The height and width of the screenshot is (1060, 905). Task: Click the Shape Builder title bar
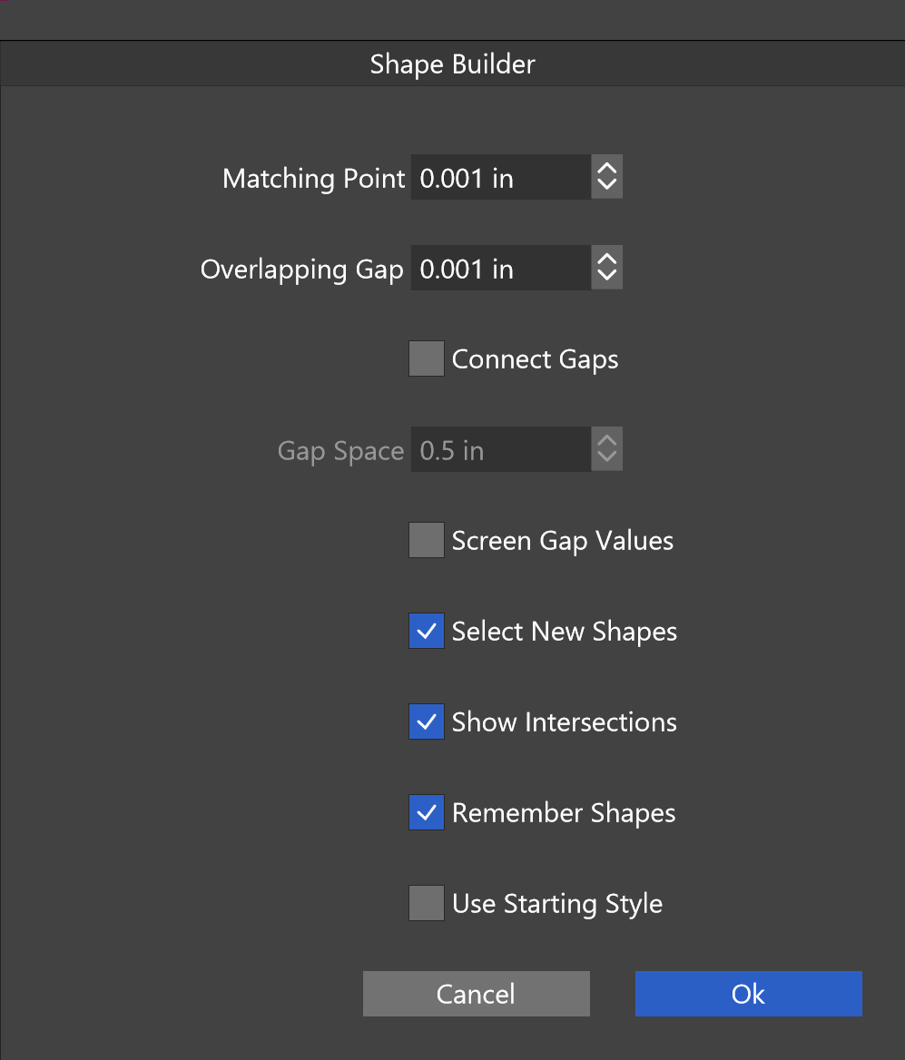pos(452,64)
